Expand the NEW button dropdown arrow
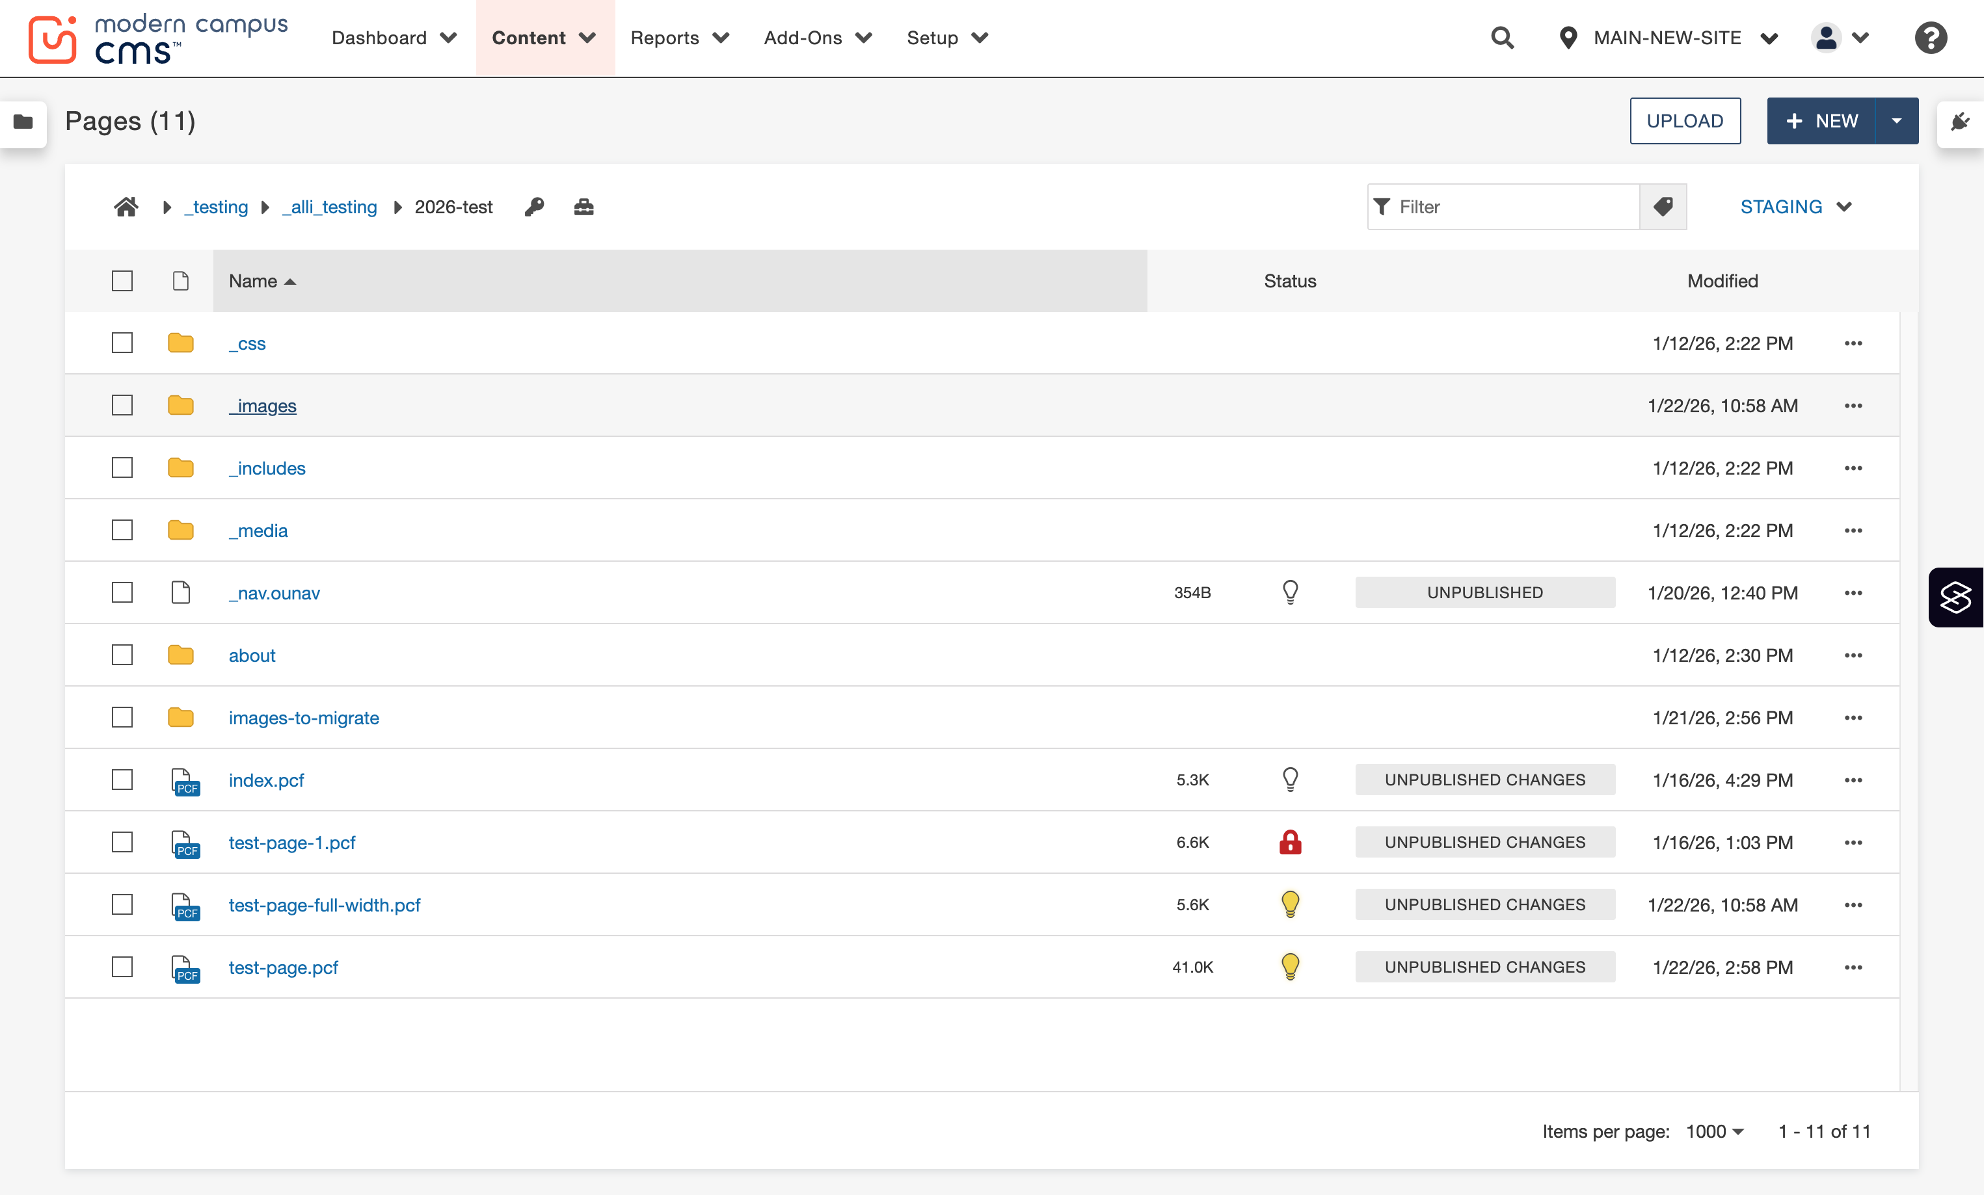1984x1195 pixels. pos(1896,121)
